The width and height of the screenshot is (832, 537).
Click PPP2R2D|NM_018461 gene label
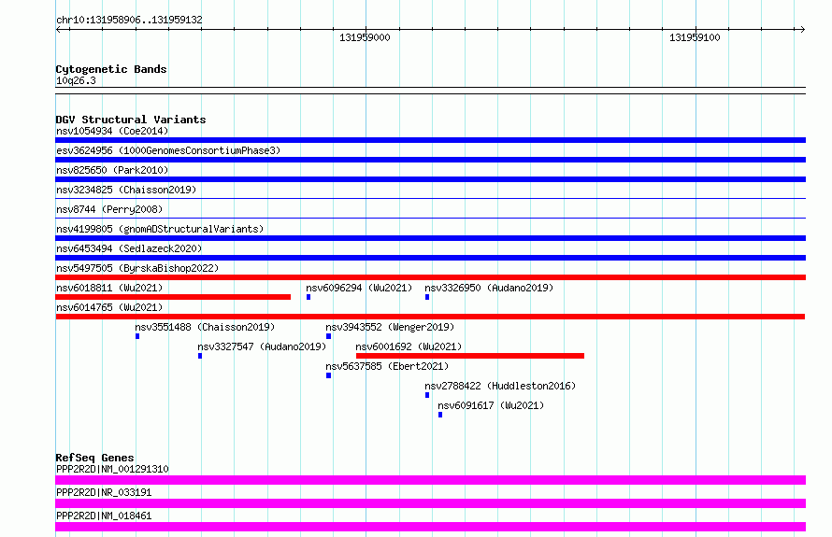pyautogui.click(x=104, y=516)
